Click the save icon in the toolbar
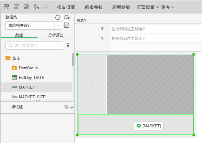202x143 pixels. coord(16,7)
